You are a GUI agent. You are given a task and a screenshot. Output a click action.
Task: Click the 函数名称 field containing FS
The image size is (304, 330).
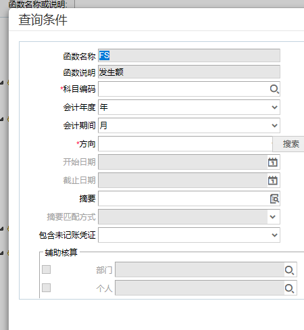coord(189,55)
